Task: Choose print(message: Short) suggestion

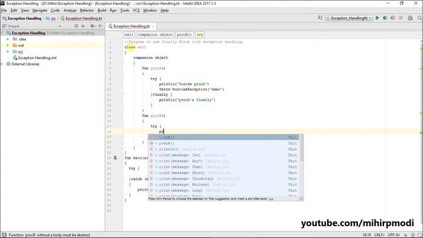Action: pos(223,173)
